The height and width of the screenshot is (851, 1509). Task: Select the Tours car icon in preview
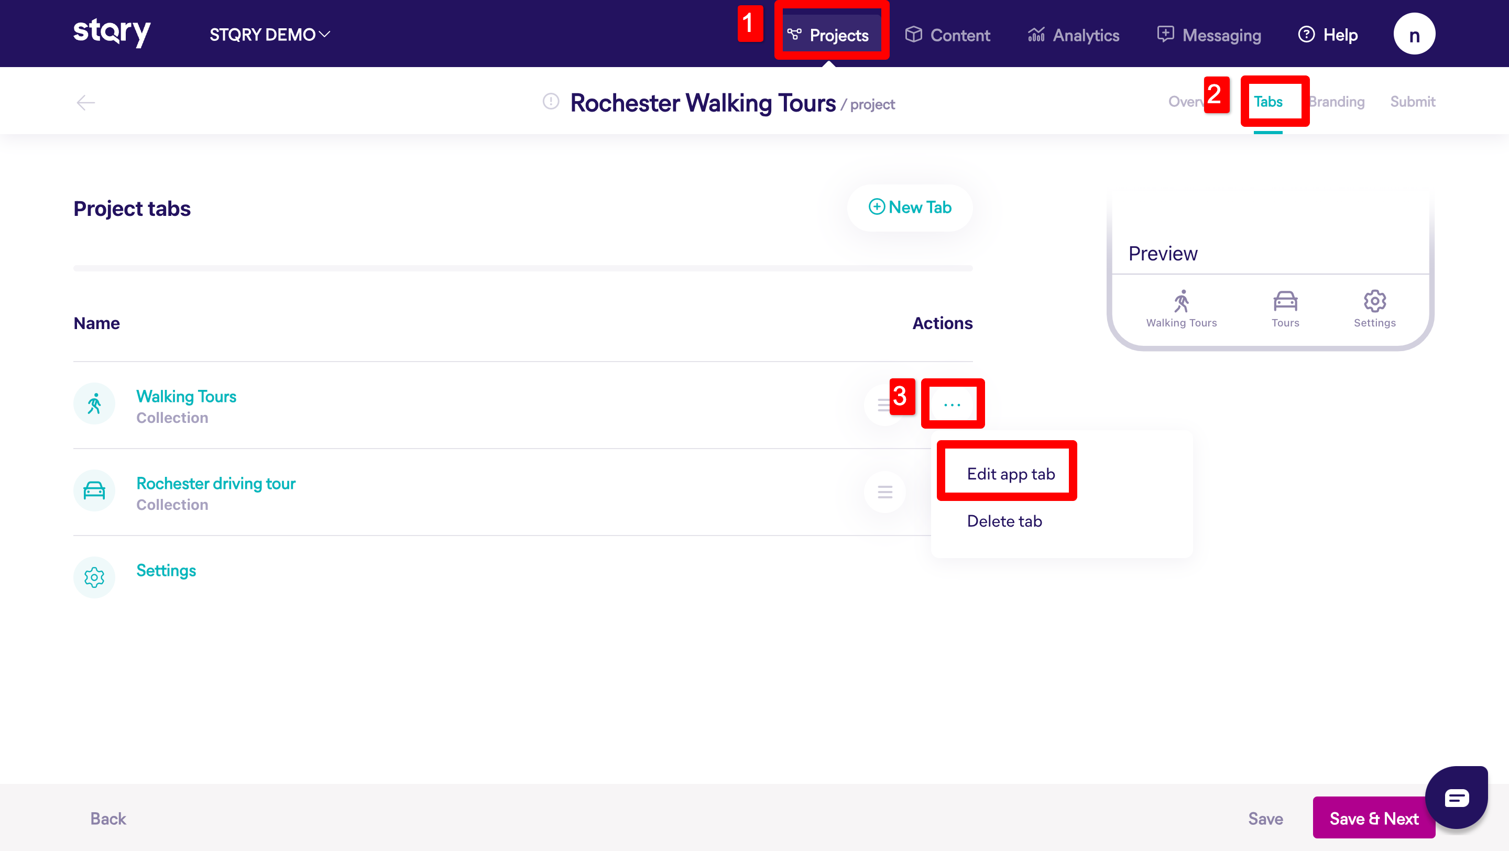1285,302
